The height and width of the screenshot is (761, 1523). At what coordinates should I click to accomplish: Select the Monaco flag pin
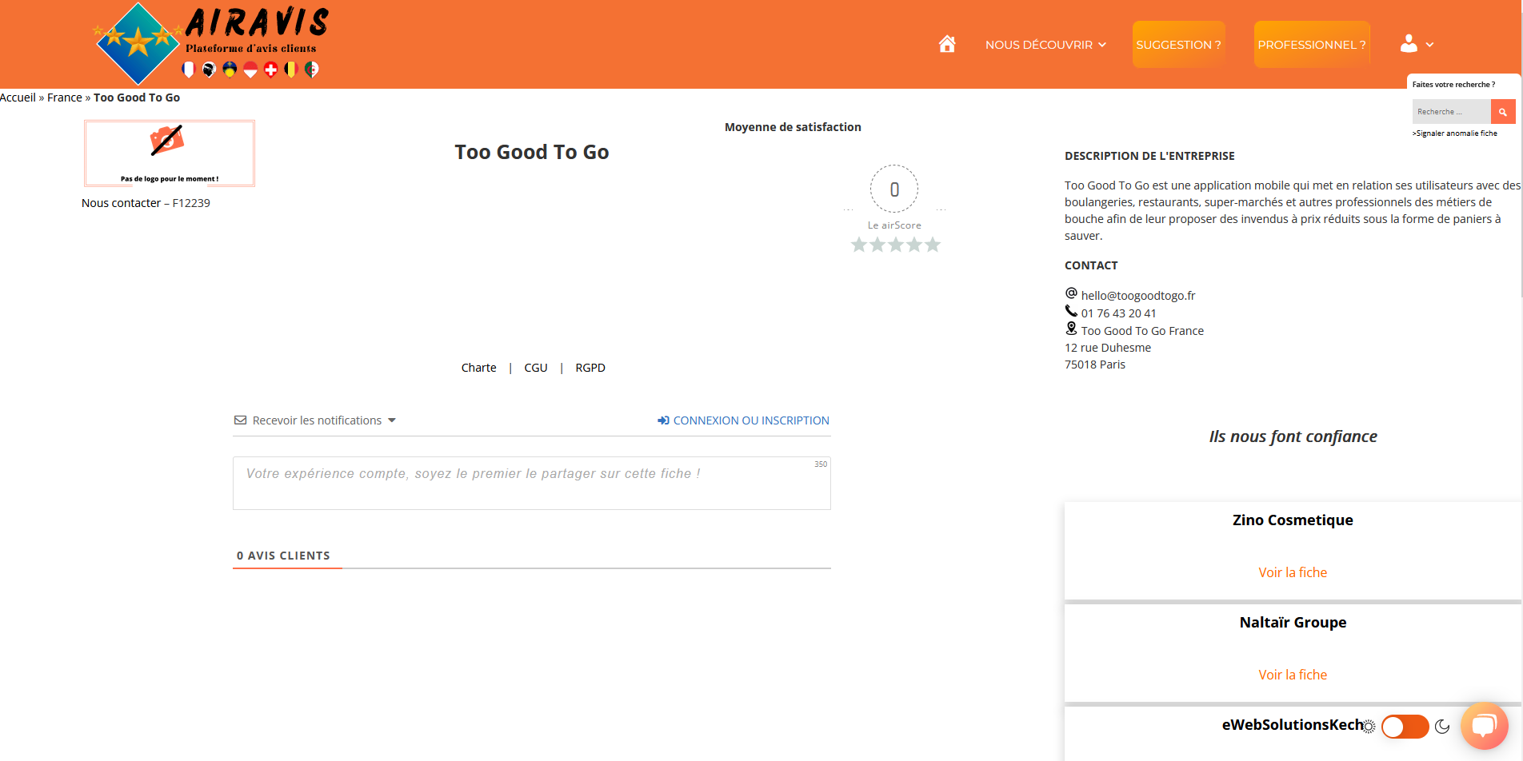(250, 70)
